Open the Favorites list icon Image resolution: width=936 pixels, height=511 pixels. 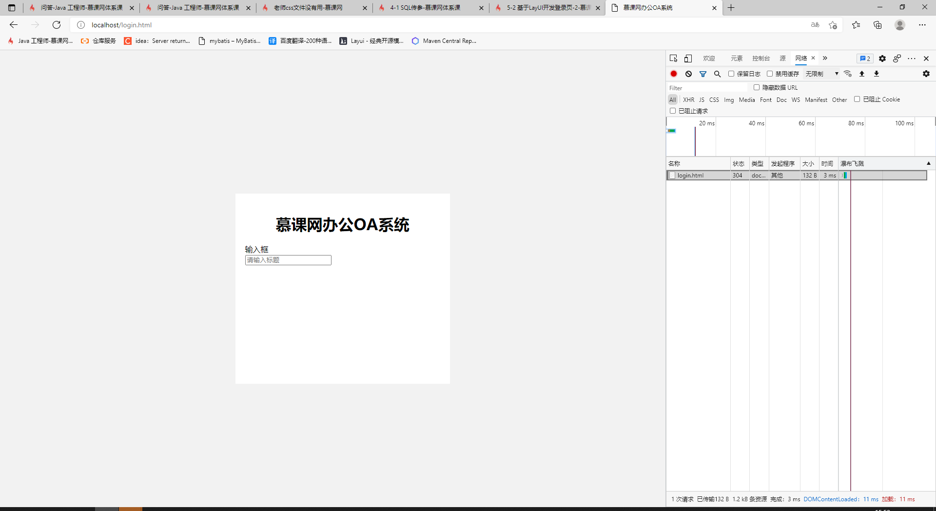[856, 25]
